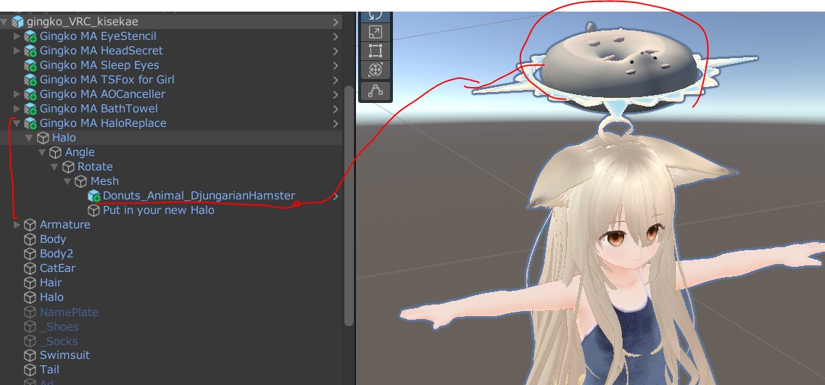Select the 'Body2' object name
The height and width of the screenshot is (385, 825).
click(x=57, y=254)
